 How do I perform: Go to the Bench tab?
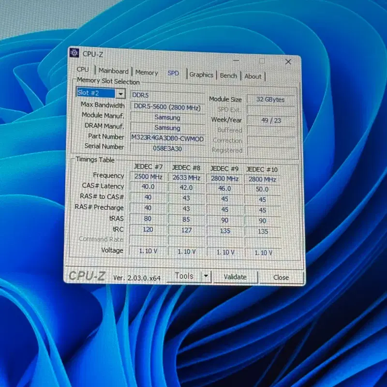click(x=228, y=76)
